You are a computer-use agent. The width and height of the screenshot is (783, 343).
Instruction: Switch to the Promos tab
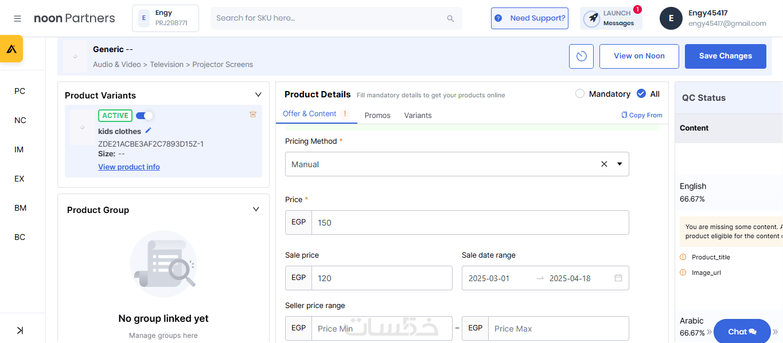377,115
